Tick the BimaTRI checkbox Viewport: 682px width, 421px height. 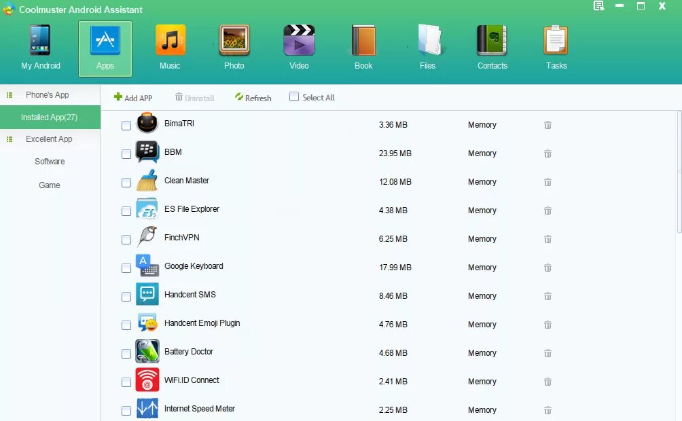coord(126,126)
